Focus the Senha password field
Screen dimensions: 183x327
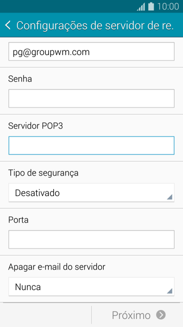click(91, 98)
